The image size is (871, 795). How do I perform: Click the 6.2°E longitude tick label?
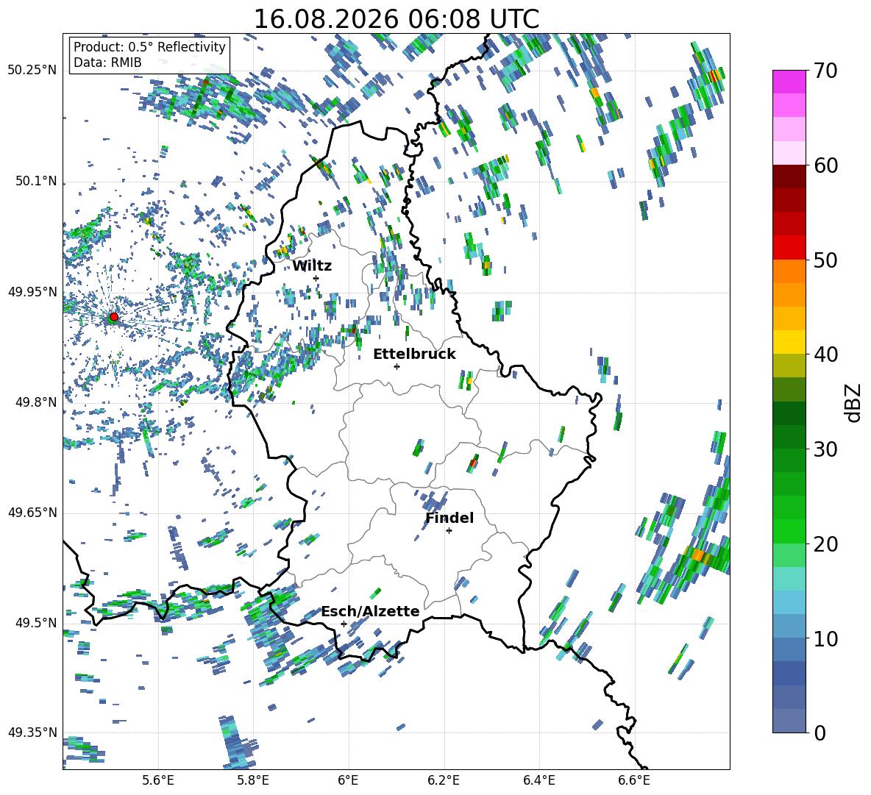click(444, 780)
